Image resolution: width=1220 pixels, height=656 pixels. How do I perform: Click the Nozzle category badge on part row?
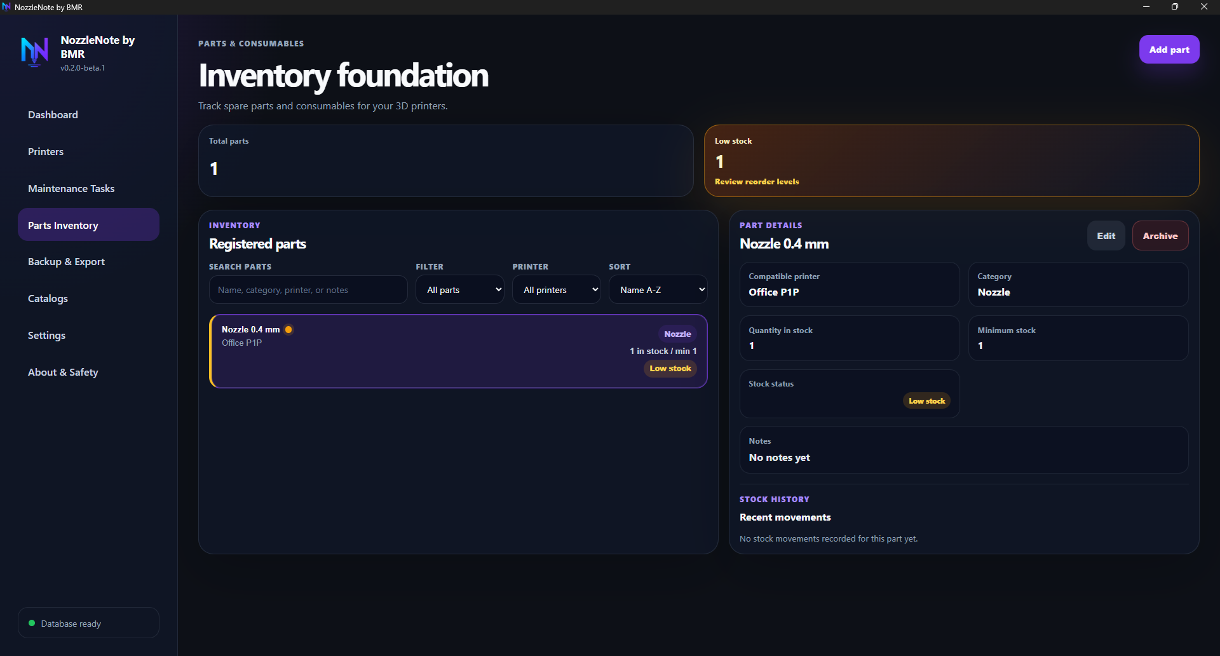(x=677, y=334)
